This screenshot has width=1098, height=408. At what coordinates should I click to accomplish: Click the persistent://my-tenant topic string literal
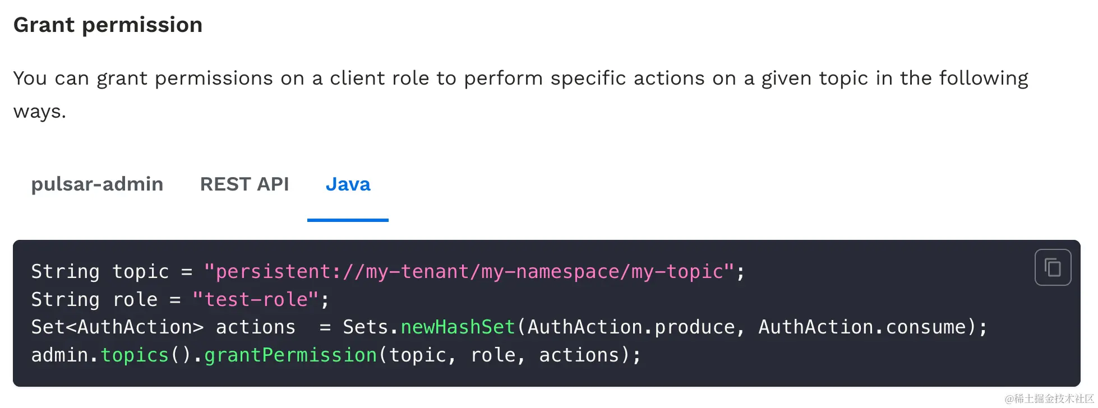469,272
